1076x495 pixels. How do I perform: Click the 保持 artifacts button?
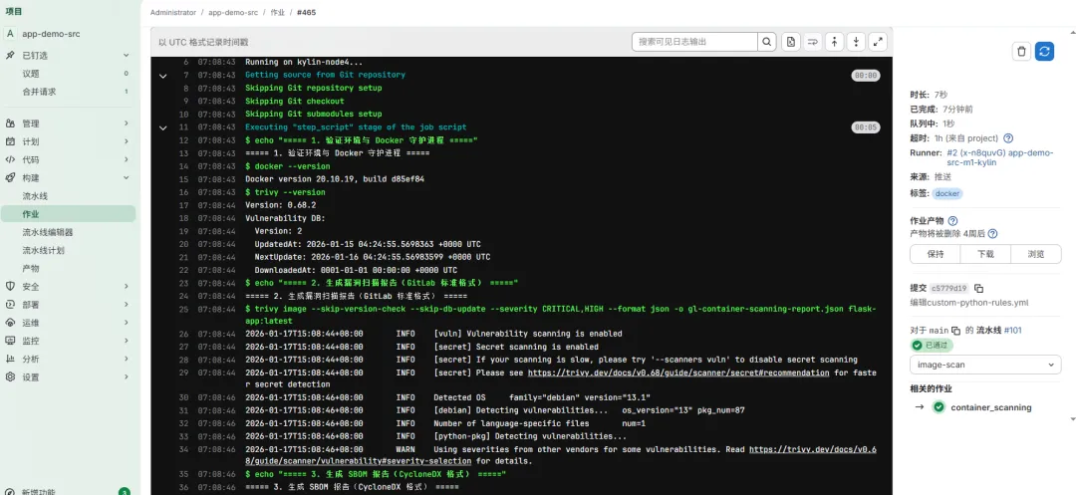coord(935,254)
